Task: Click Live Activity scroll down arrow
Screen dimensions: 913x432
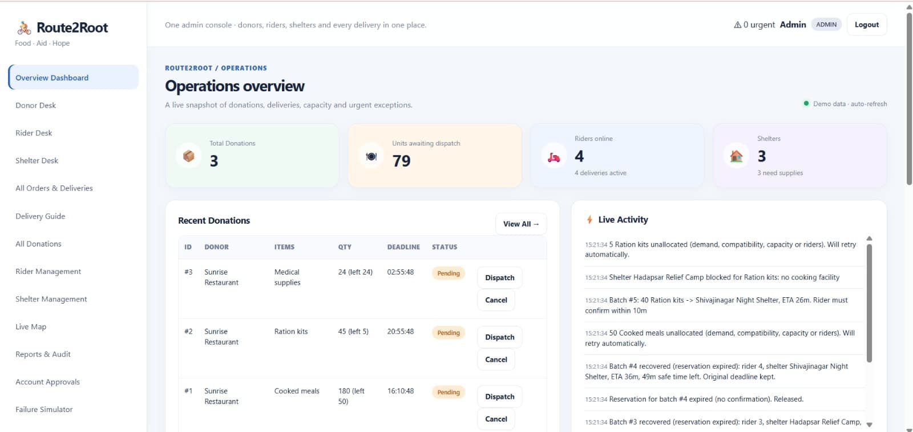Action: 869,425
